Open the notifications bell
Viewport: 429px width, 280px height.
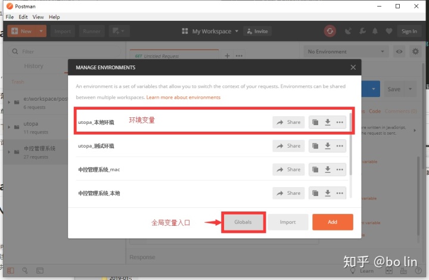(x=375, y=31)
